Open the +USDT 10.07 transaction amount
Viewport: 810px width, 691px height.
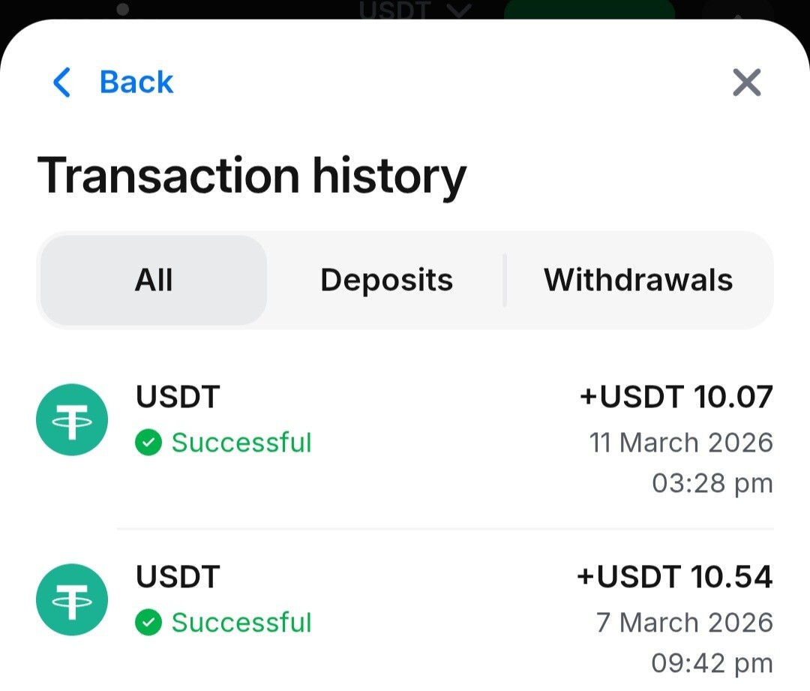676,398
